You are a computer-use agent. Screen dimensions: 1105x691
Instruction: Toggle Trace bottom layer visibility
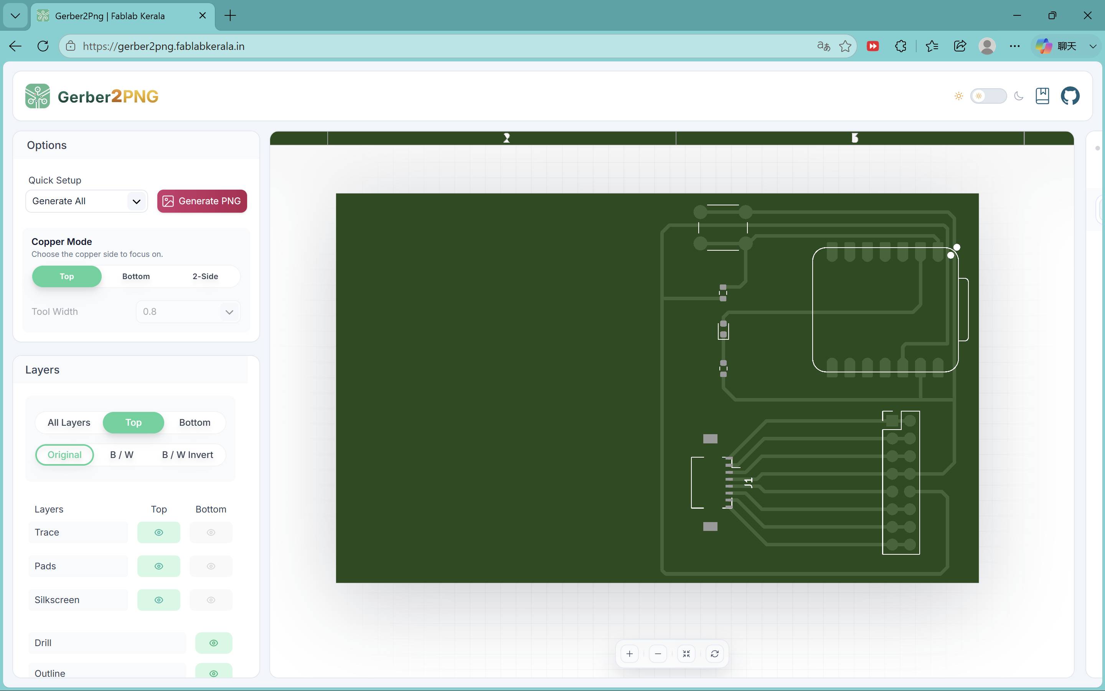point(211,532)
